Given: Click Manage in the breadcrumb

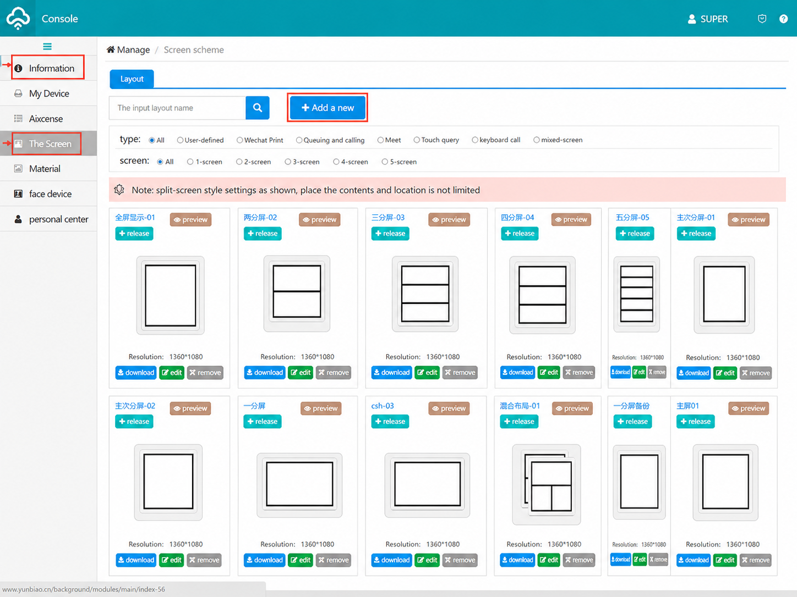Looking at the screenshot, I should 133,50.
